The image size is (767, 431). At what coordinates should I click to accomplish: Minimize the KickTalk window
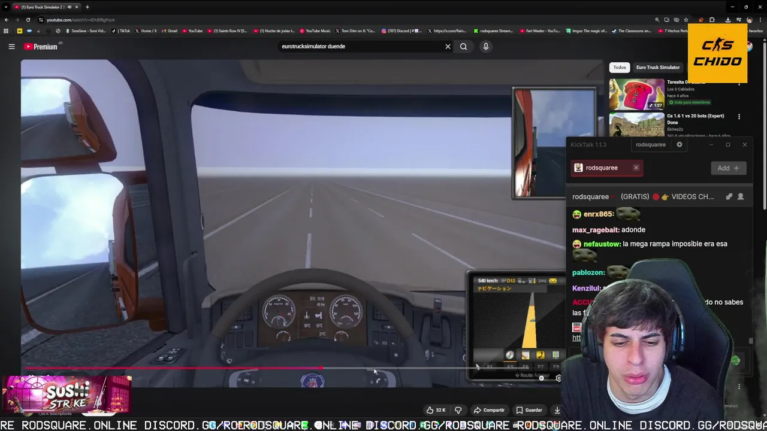(x=711, y=144)
